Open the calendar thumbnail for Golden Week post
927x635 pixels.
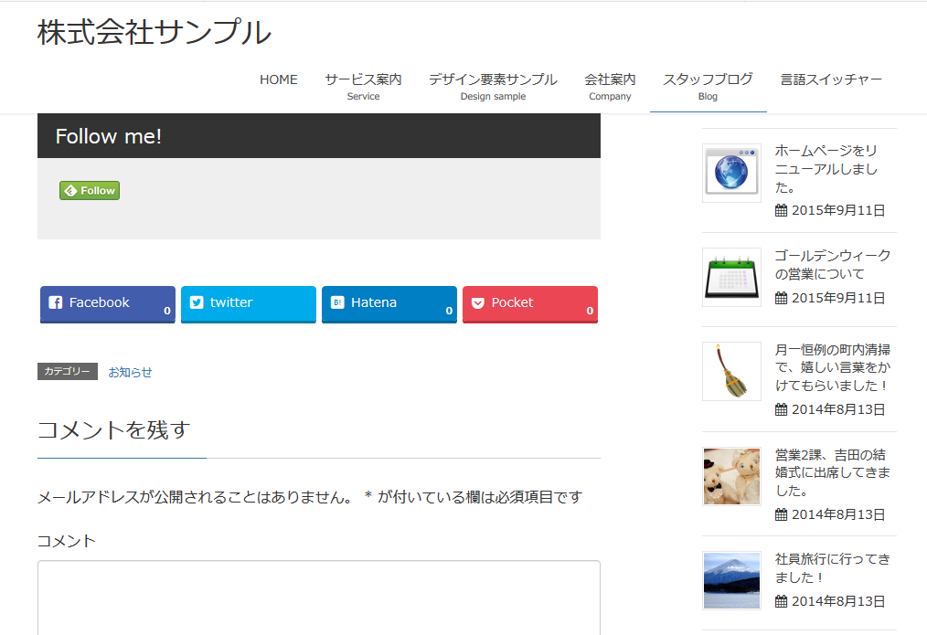[731, 277]
